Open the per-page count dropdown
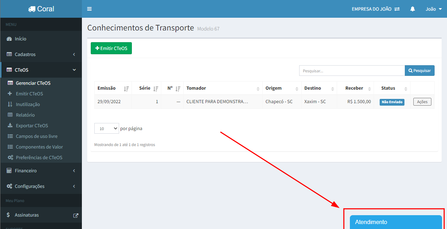 click(x=106, y=129)
